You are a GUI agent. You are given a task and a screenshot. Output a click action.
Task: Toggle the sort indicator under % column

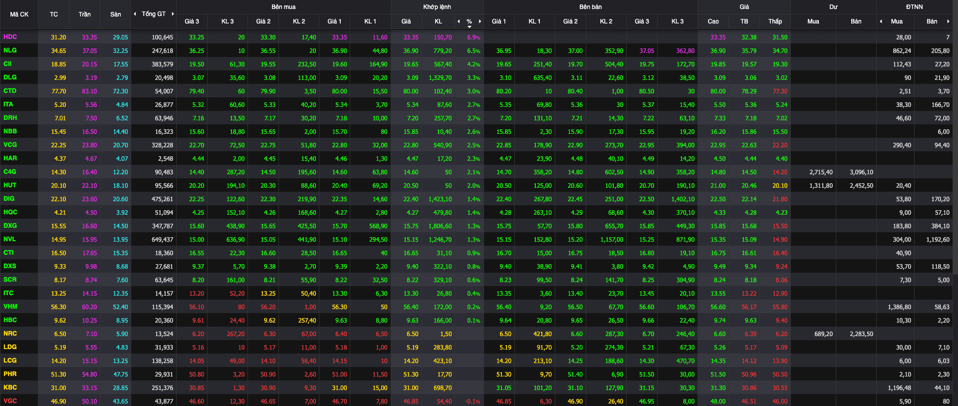point(470,26)
